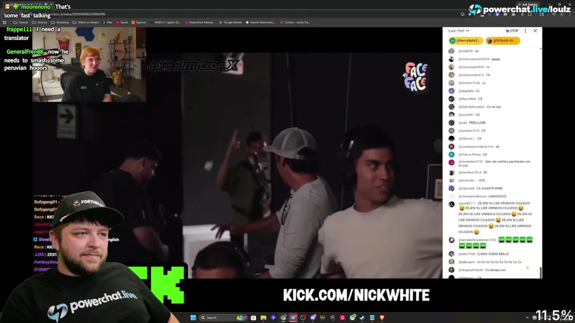The image size is (575, 323).
Task: Click @SaltcityScrubbin's 'Cx on top' message
Action: click(x=494, y=107)
